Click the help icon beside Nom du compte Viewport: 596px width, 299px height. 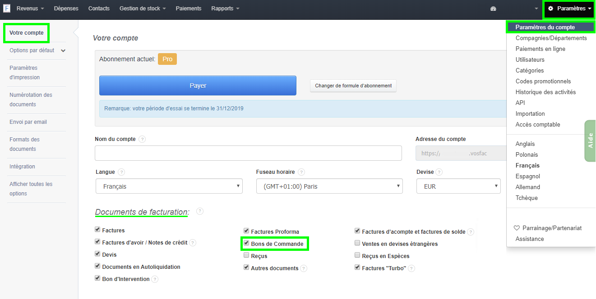pyautogui.click(x=143, y=139)
